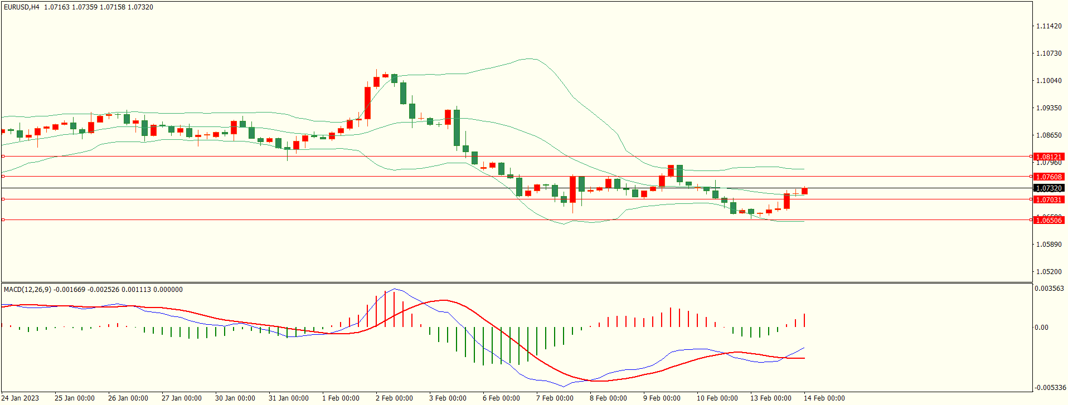1068x405 pixels.
Task: Click the 26 Jan 00:00 time label
Action: pyautogui.click(x=128, y=398)
